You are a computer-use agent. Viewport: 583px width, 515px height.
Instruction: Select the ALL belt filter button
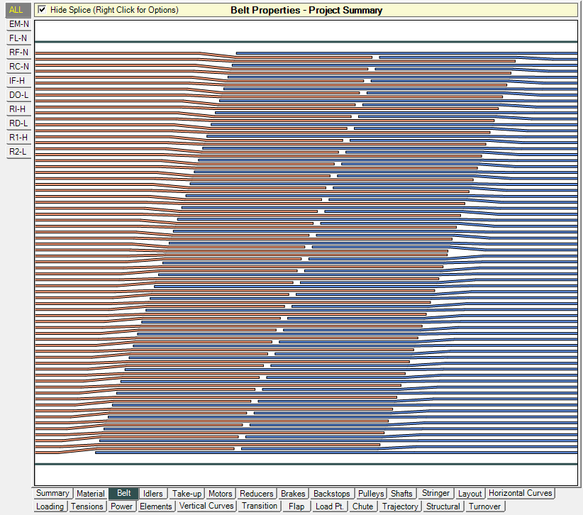(x=16, y=10)
